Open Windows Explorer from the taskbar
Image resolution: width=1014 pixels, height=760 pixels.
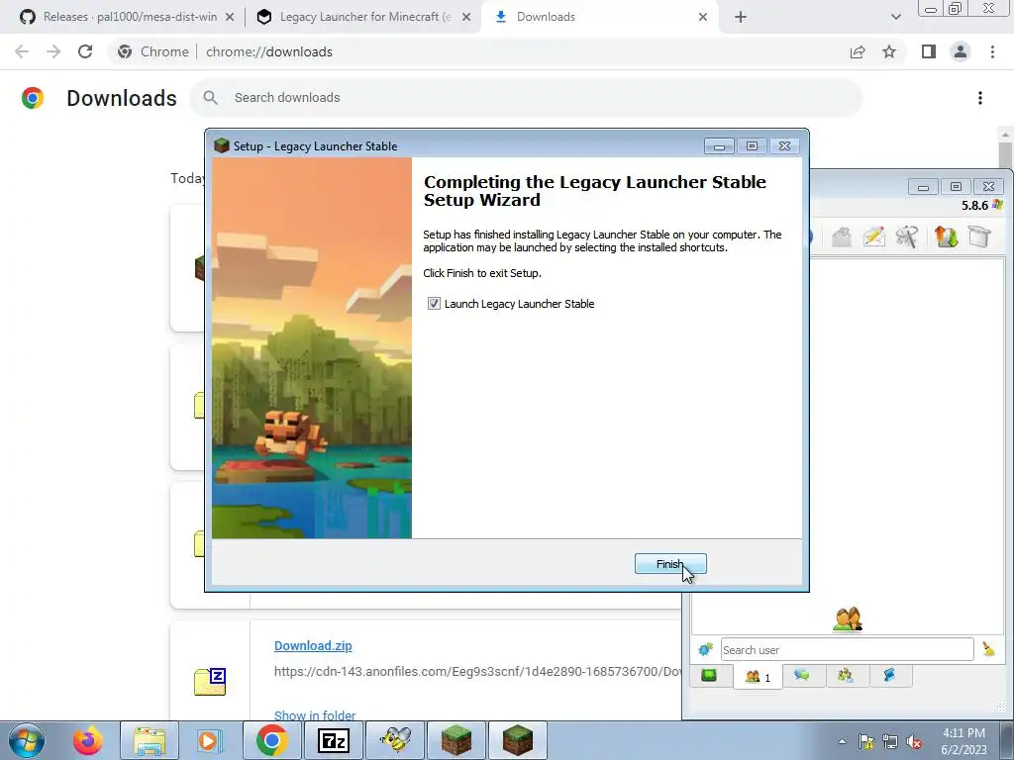[x=150, y=740]
